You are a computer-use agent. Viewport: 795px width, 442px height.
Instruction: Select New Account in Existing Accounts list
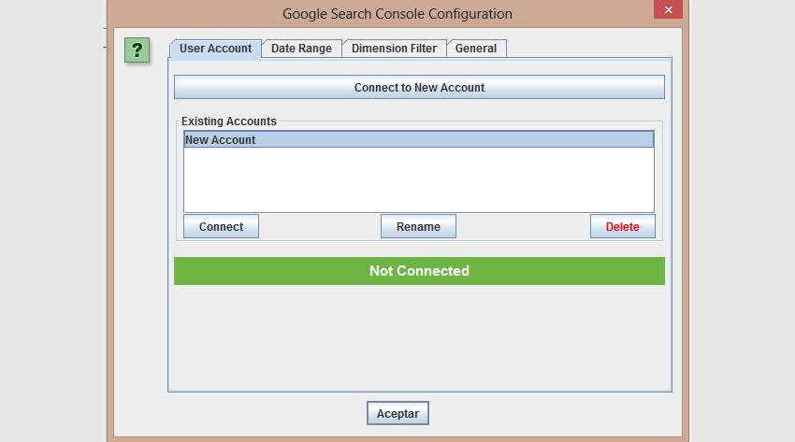pyautogui.click(x=419, y=140)
